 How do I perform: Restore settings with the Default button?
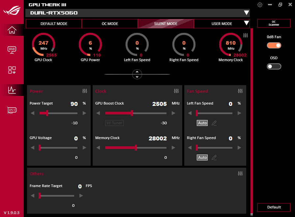point(274,207)
